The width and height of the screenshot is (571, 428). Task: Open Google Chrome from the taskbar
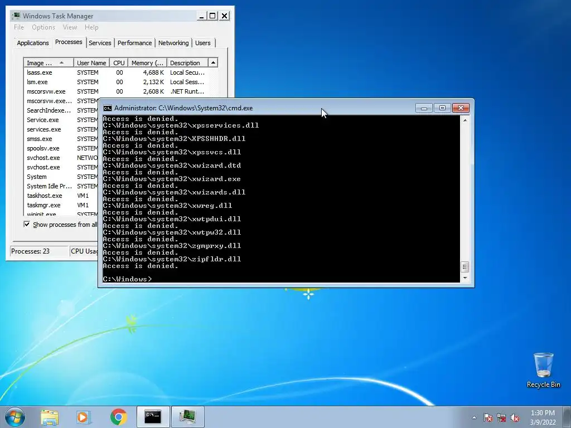click(118, 417)
